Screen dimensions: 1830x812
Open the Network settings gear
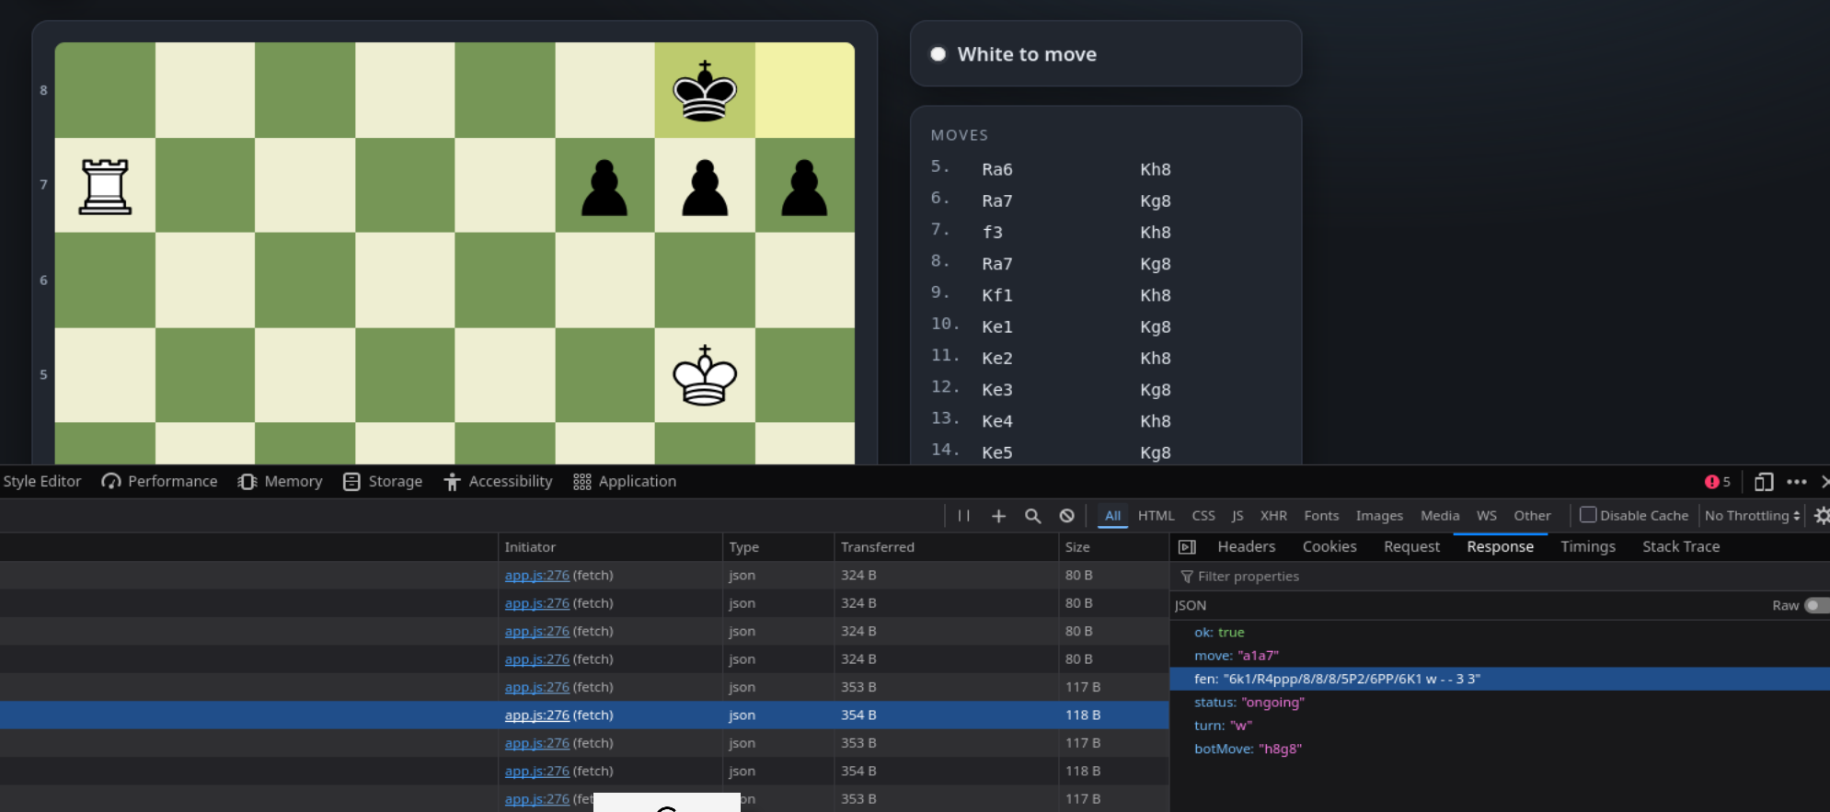(x=1822, y=516)
